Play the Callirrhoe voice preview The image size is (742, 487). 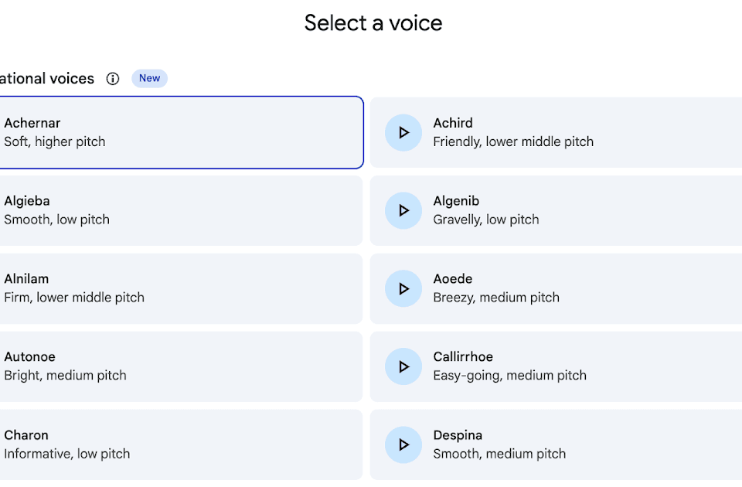[403, 366]
